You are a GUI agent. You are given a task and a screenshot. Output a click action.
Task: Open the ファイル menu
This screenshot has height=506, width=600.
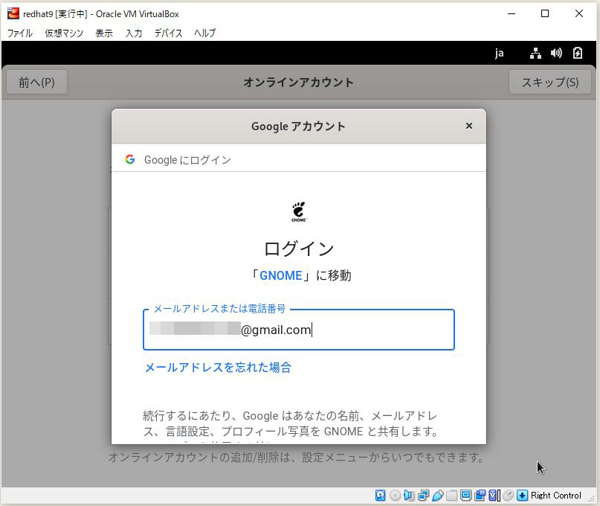20,33
